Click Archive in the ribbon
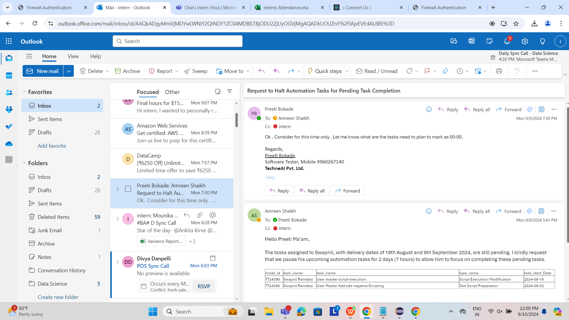569x320 pixels. pos(127,71)
